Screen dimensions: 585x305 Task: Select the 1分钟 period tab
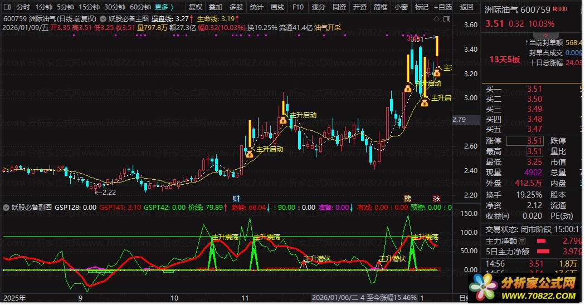(x=43, y=7)
